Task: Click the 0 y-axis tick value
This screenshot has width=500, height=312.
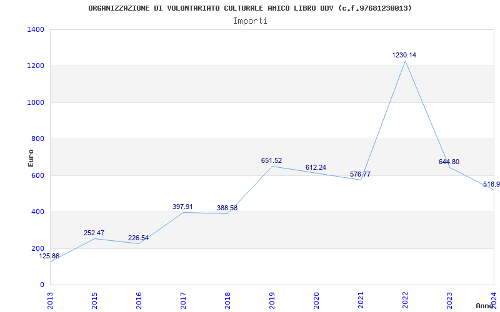Action: (42, 285)
